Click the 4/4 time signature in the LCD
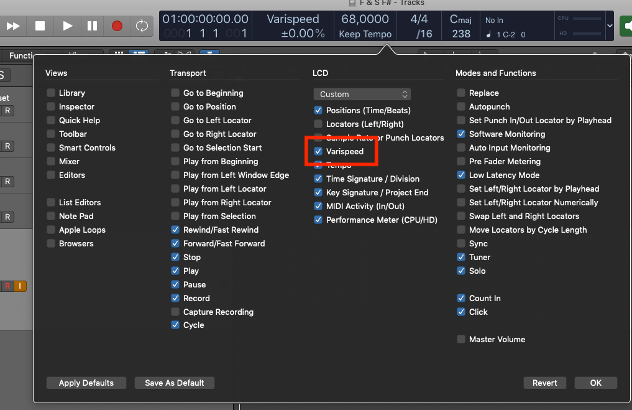This screenshot has height=410, width=632. 419,19
